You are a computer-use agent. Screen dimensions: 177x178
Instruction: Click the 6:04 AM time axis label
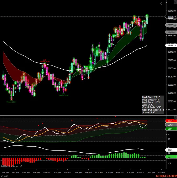tap(88, 173)
